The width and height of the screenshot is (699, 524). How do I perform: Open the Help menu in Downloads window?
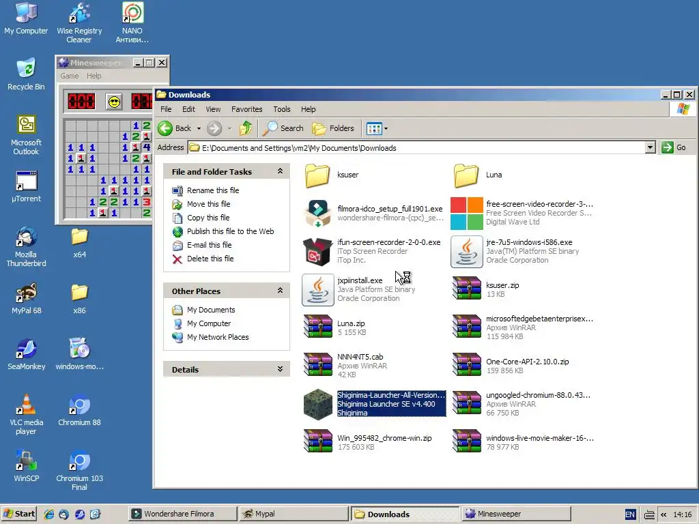tap(308, 109)
